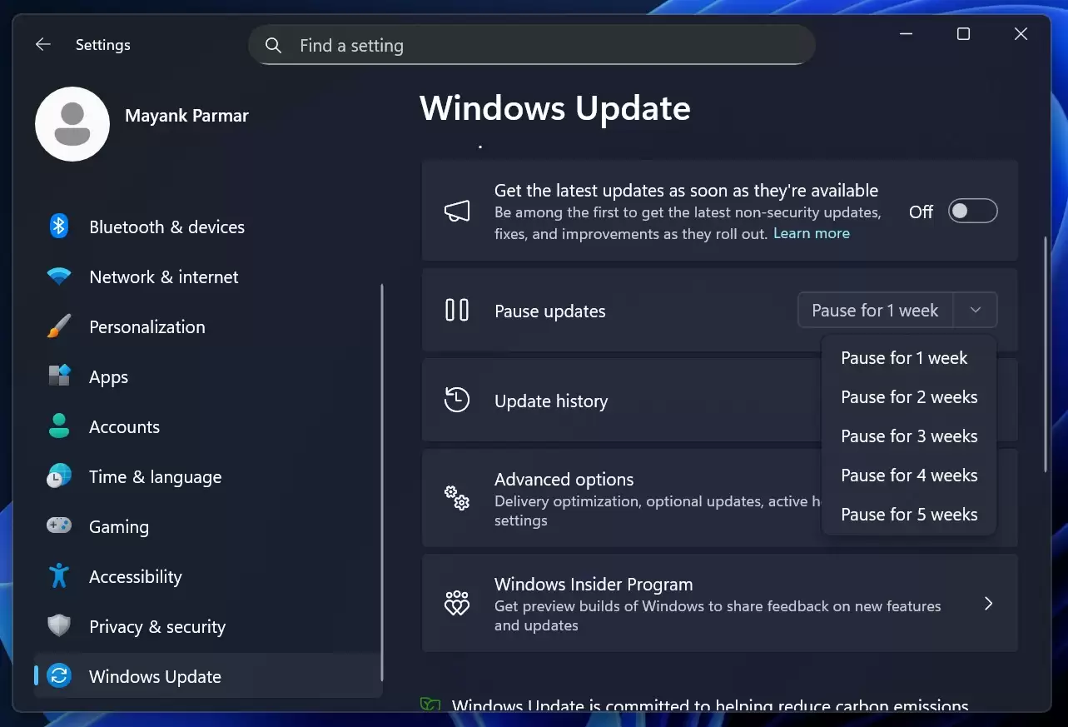
Task: Select Pause for 3 weeks option
Action: [x=909, y=436]
